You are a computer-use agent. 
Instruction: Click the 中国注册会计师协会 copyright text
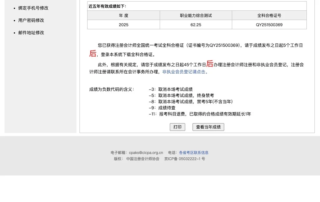(x=142, y=159)
